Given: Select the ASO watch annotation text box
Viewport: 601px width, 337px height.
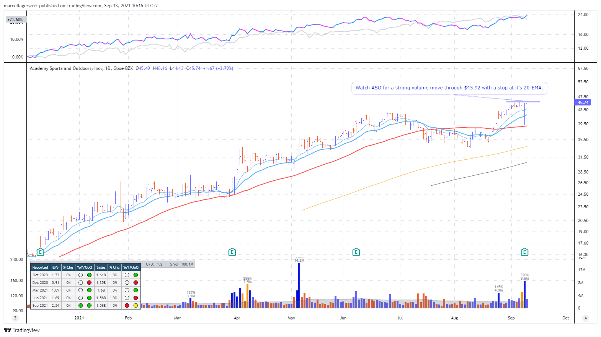Looking at the screenshot, I should 449,88.
